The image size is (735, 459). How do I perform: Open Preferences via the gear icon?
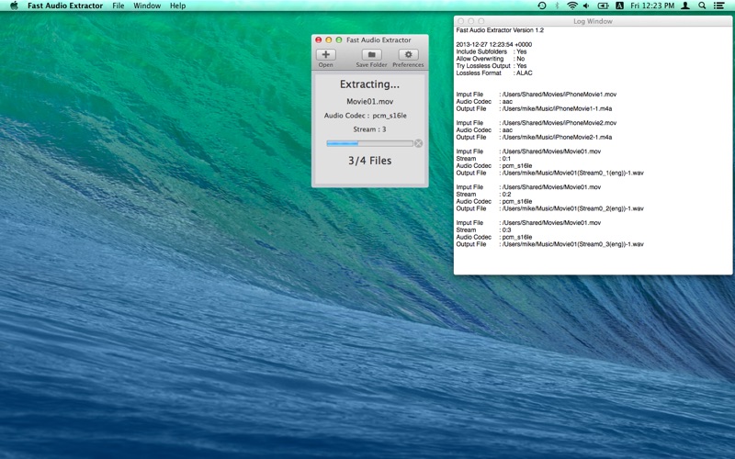pos(408,55)
